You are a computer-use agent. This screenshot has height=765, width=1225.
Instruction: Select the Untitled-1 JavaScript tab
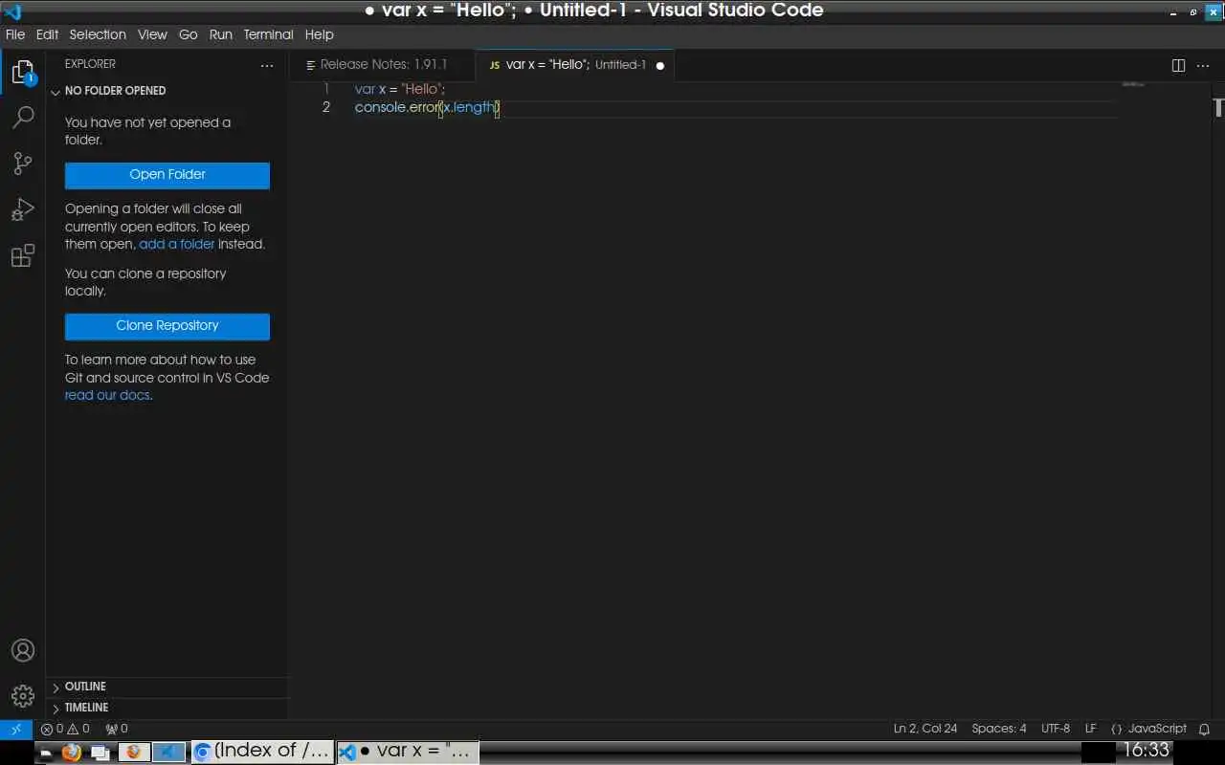coord(574,65)
